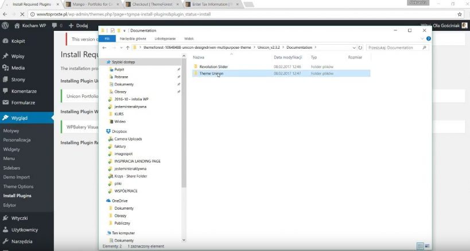Open Demo Import under Wygląd

click(x=17, y=177)
